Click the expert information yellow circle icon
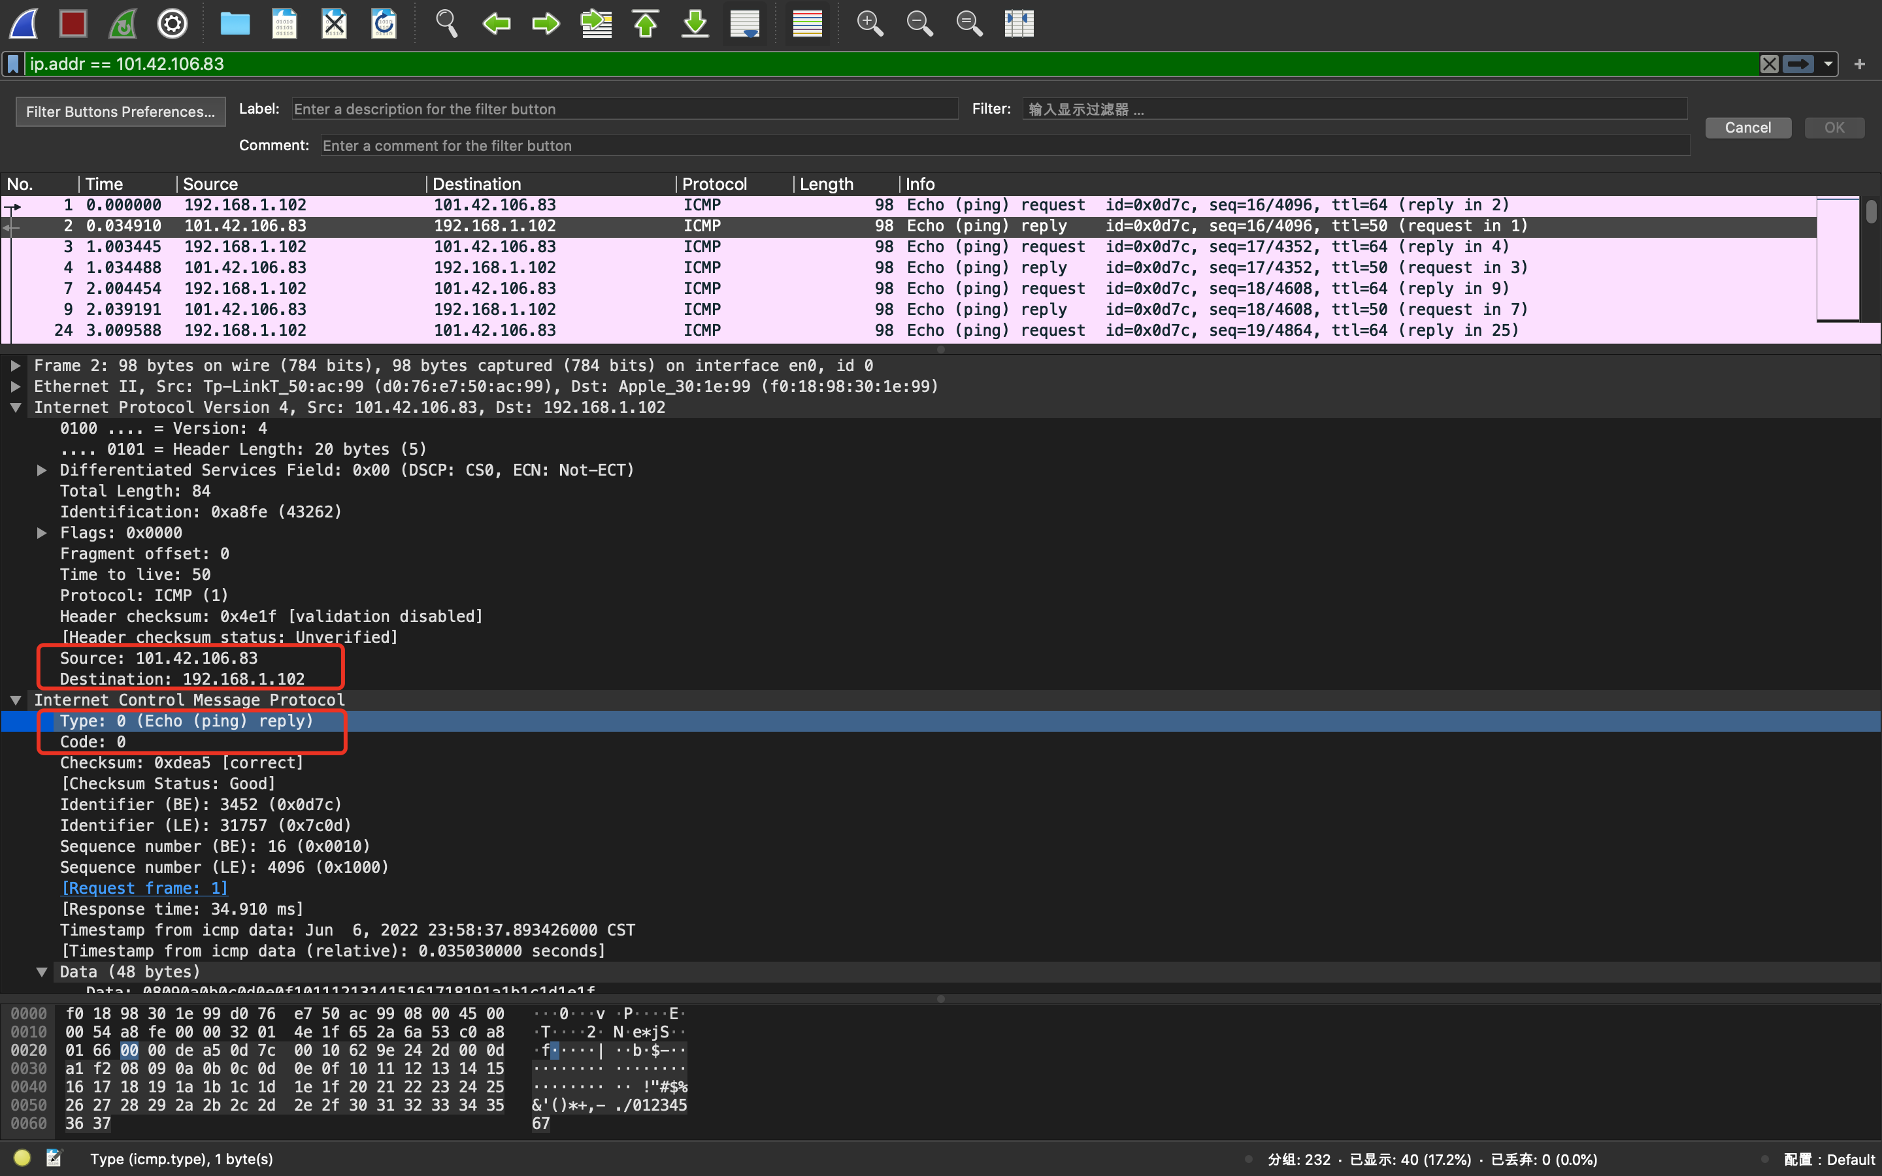1882x1176 pixels. click(x=22, y=1158)
